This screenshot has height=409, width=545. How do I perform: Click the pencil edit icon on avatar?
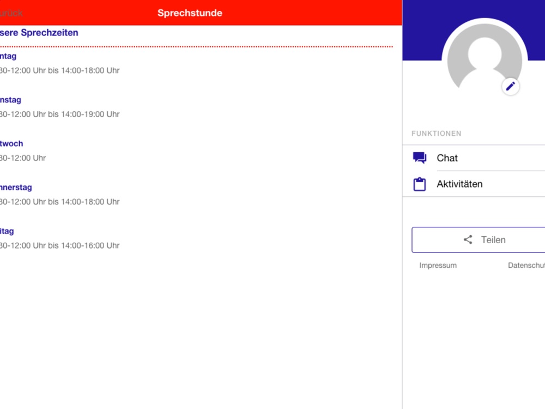(x=510, y=86)
